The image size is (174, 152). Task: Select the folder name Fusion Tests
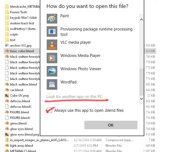click(19, 12)
